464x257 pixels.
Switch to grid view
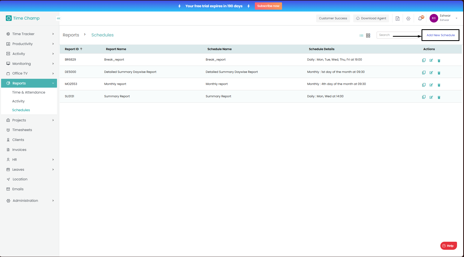click(368, 35)
